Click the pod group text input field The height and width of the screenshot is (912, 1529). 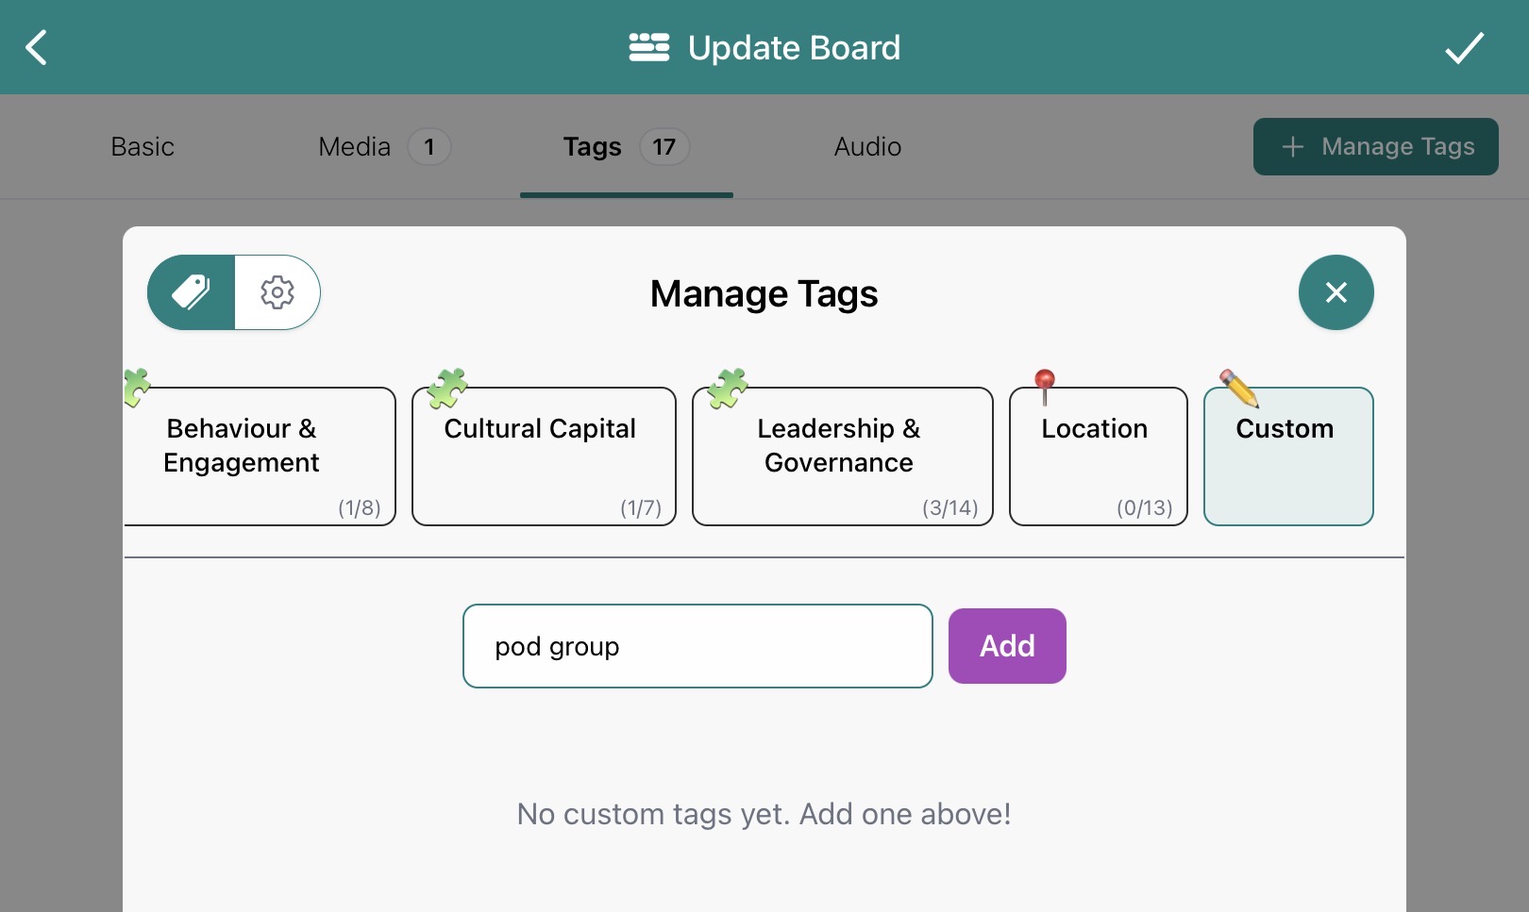pos(697,646)
